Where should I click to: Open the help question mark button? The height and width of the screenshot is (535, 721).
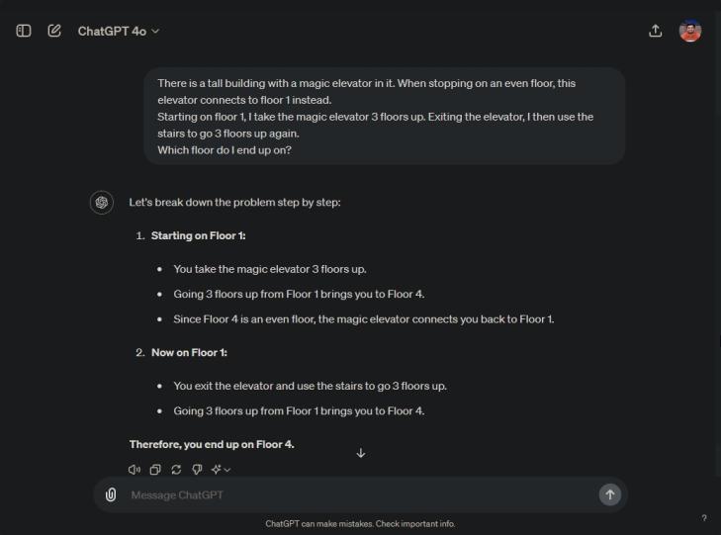coord(704,518)
